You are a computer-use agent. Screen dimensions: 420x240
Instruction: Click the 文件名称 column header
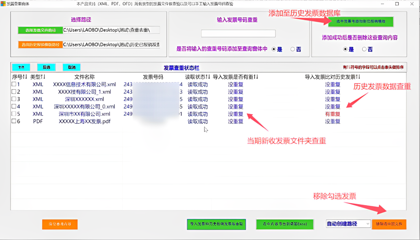tap(84, 77)
